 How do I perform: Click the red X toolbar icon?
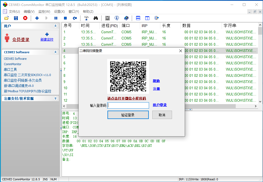(x=25, y=18)
